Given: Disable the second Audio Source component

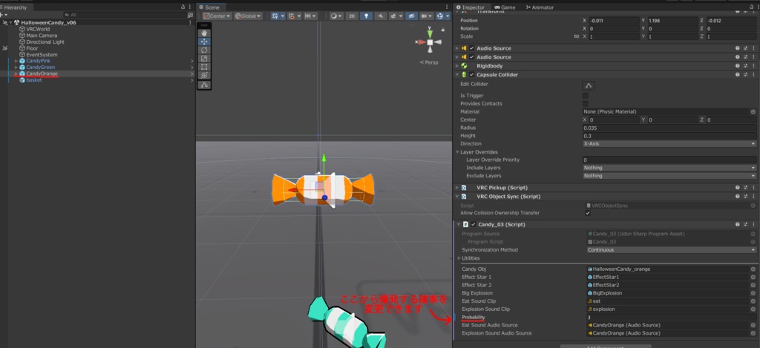Looking at the screenshot, I should [471, 57].
